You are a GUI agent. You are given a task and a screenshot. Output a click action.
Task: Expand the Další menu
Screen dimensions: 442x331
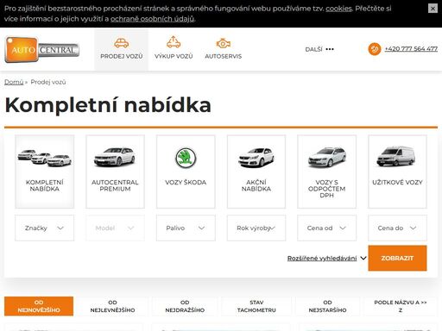tap(319, 49)
